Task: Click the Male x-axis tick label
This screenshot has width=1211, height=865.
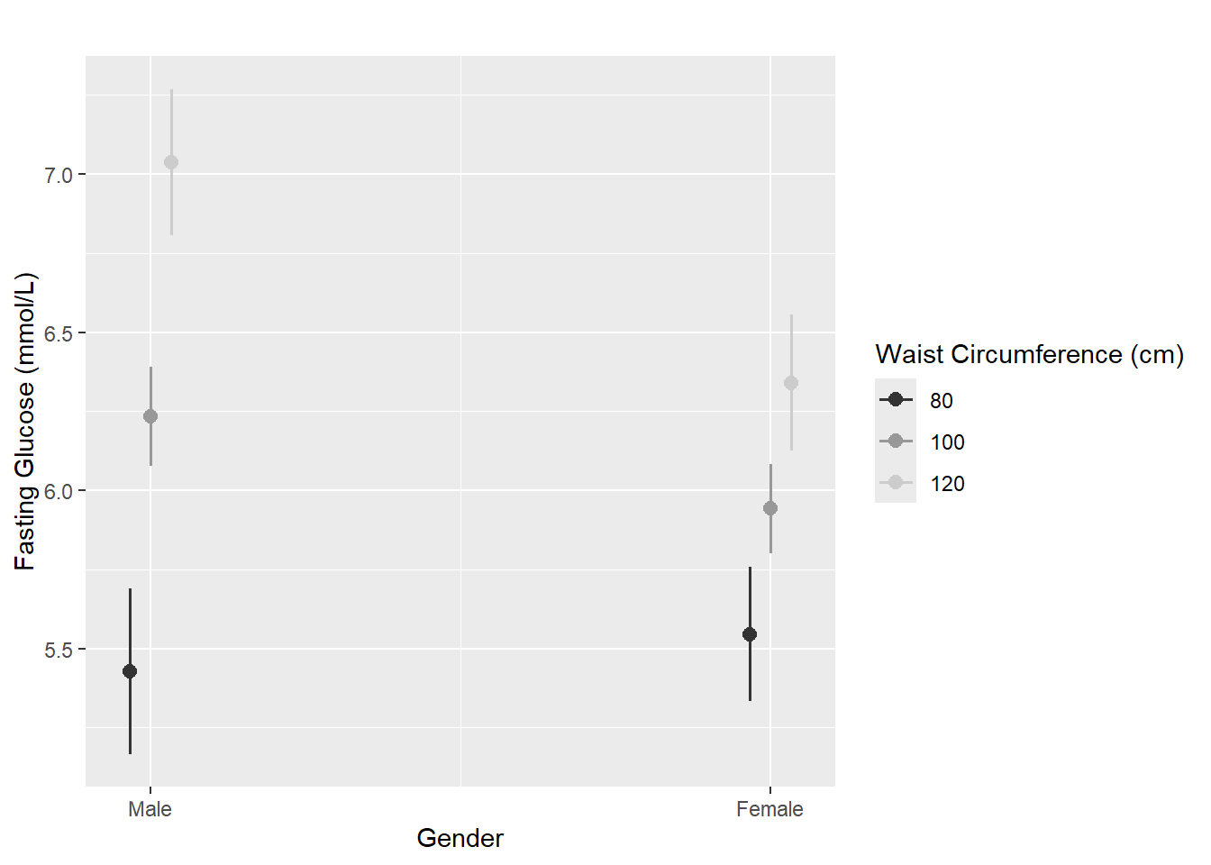Action: click(150, 809)
